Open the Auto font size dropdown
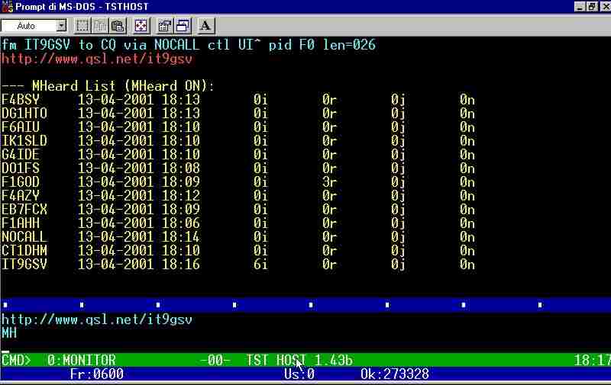611x385 pixels. pos(61,26)
